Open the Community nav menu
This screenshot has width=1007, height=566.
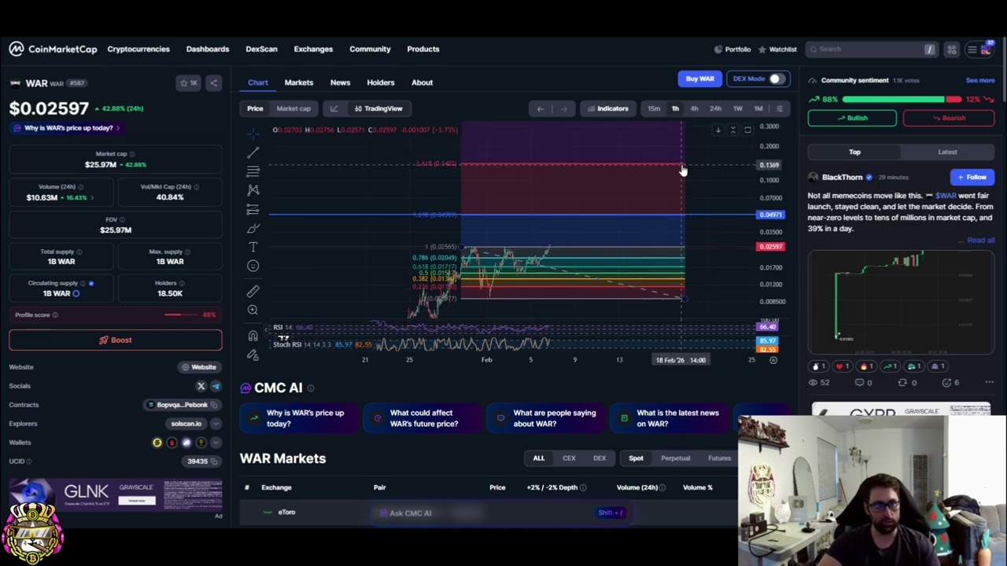point(370,49)
